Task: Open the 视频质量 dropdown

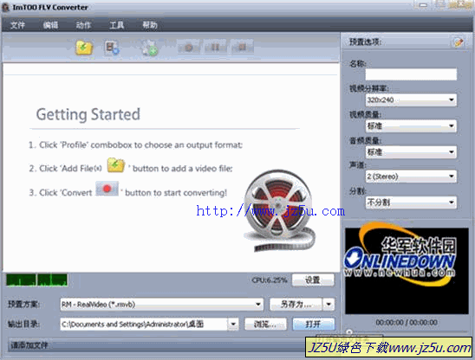Action: [411, 125]
